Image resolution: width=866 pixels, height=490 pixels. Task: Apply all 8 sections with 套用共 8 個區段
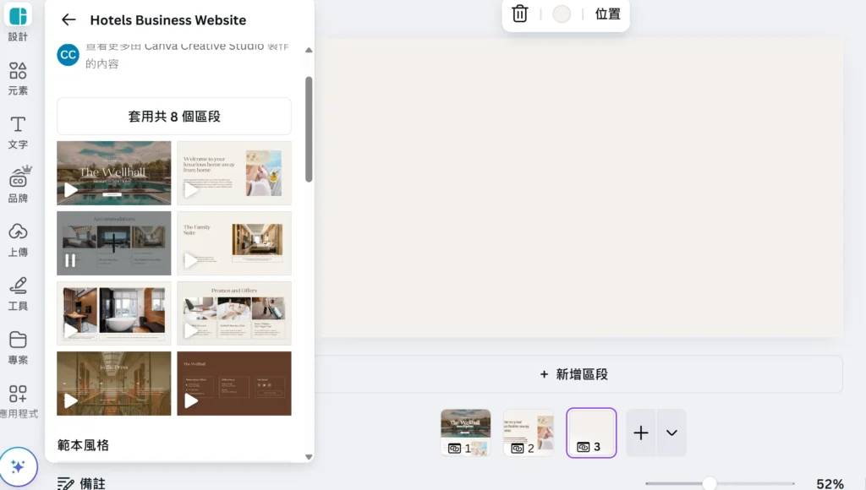(x=174, y=117)
